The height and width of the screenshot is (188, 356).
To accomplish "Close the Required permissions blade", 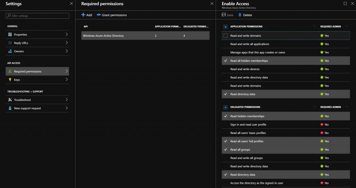I will point(212,3).
